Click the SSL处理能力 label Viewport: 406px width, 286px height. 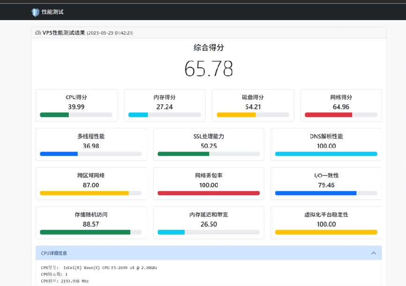209,136
